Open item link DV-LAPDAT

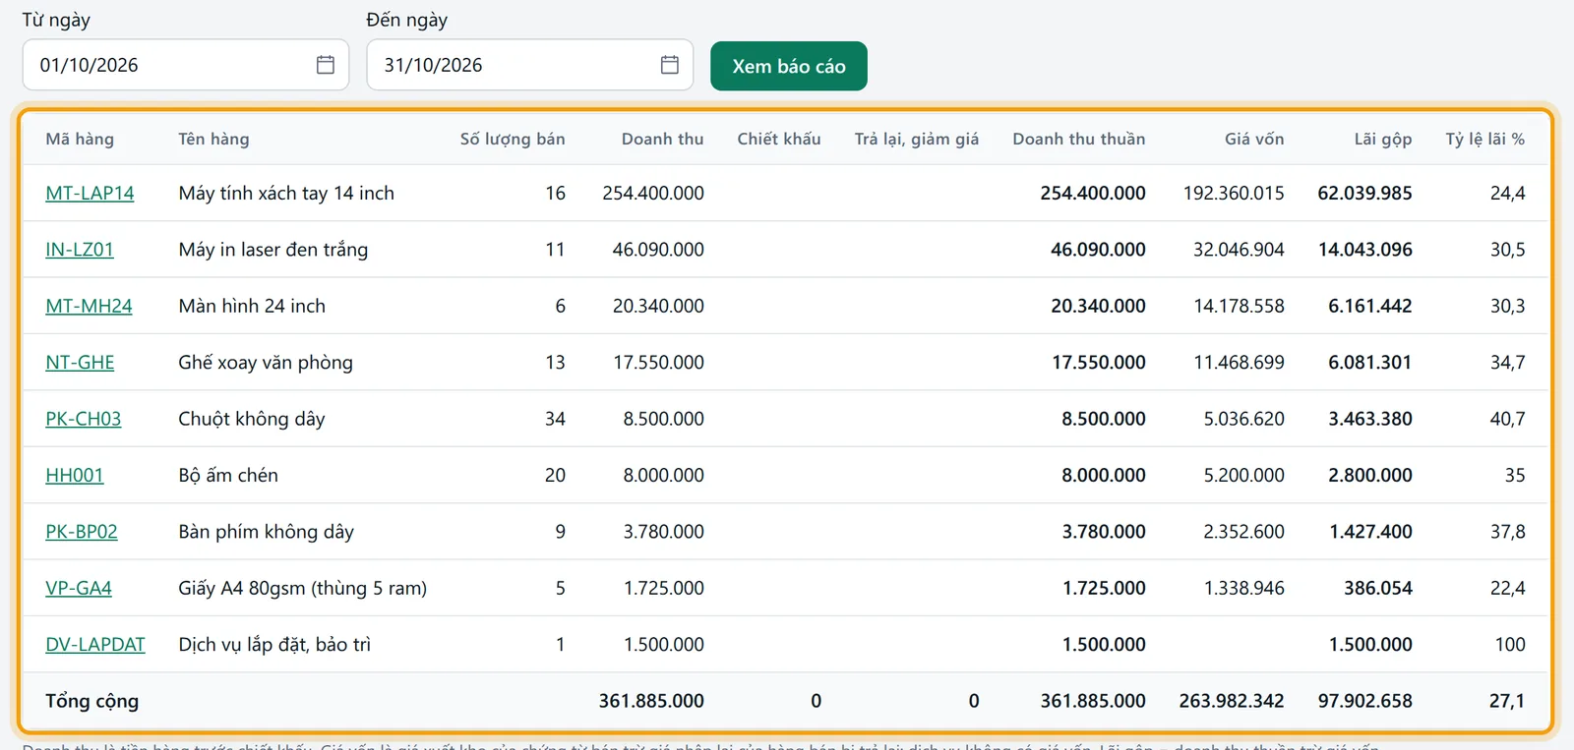95,645
